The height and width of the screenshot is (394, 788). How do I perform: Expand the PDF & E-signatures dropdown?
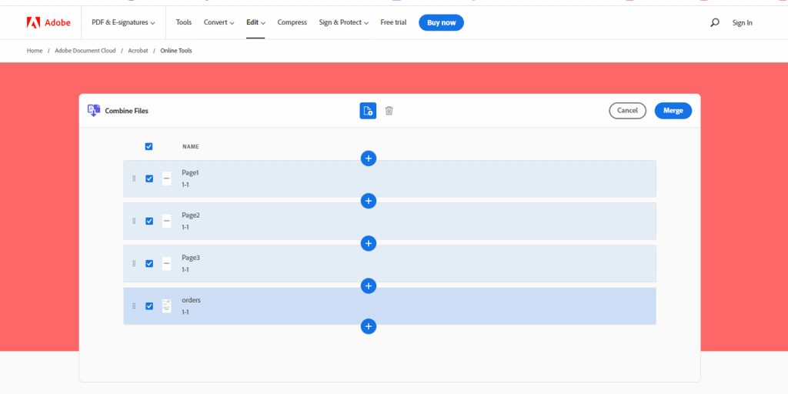pyautogui.click(x=123, y=22)
